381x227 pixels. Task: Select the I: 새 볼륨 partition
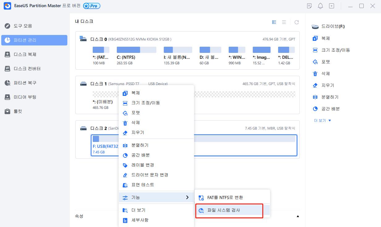click(x=178, y=56)
